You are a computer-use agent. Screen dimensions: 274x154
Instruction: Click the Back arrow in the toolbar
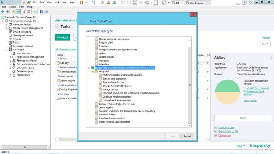click(x=3, y=12)
